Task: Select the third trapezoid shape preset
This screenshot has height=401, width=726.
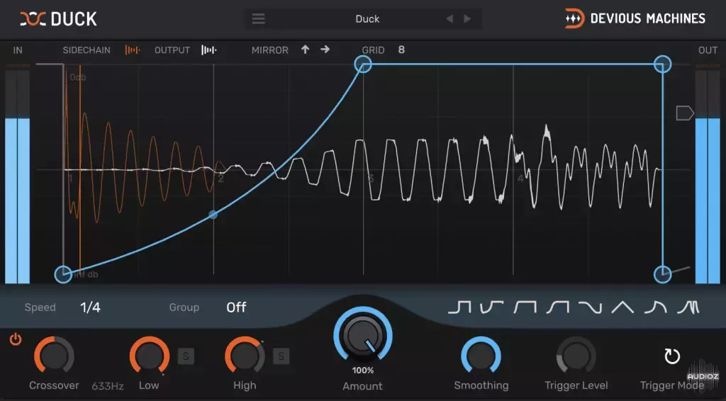Action: click(525, 307)
